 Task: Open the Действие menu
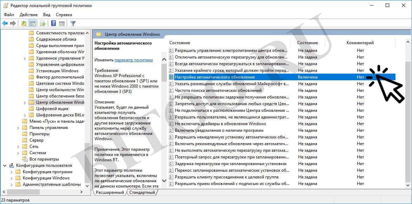[28, 15]
